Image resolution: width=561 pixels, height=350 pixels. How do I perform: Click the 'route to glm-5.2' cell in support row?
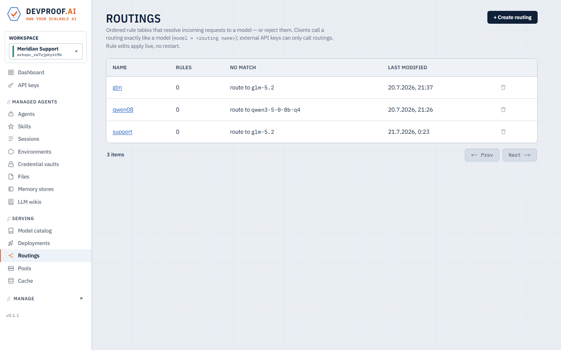(252, 132)
